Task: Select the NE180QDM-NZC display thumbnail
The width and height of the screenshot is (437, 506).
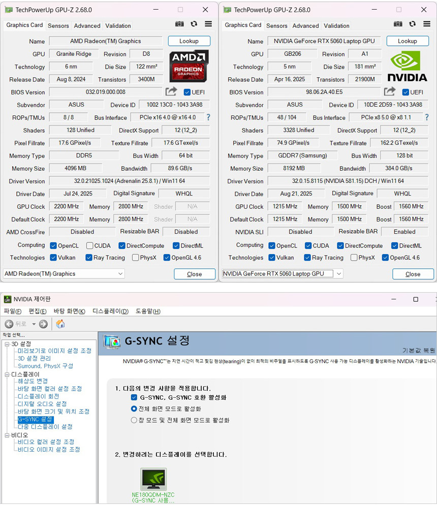Action: (x=153, y=479)
